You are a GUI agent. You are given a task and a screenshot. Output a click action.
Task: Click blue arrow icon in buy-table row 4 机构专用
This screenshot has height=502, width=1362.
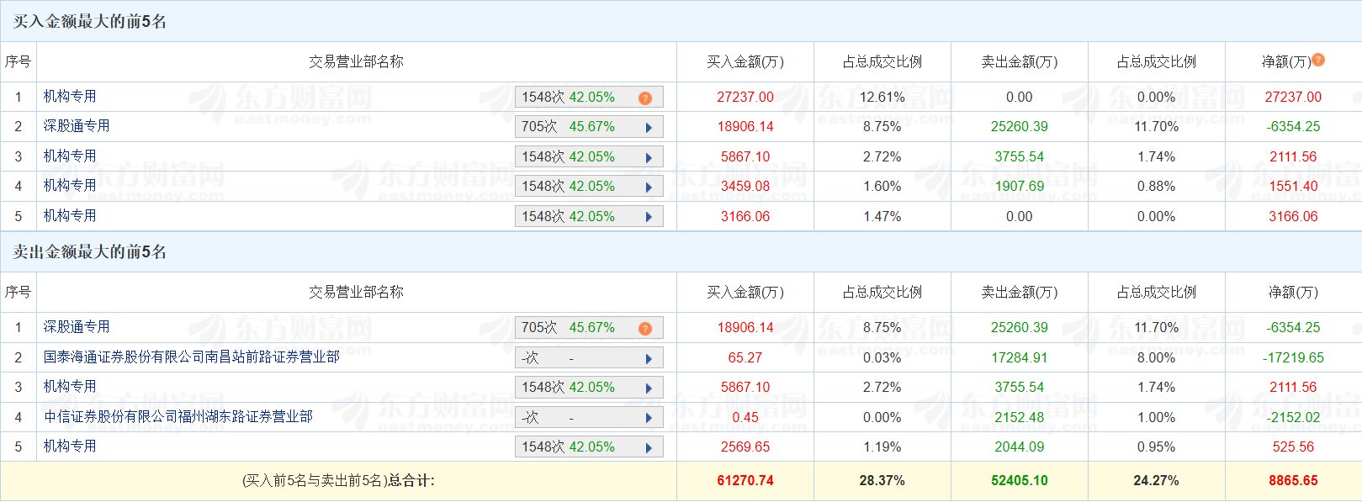[x=649, y=188]
